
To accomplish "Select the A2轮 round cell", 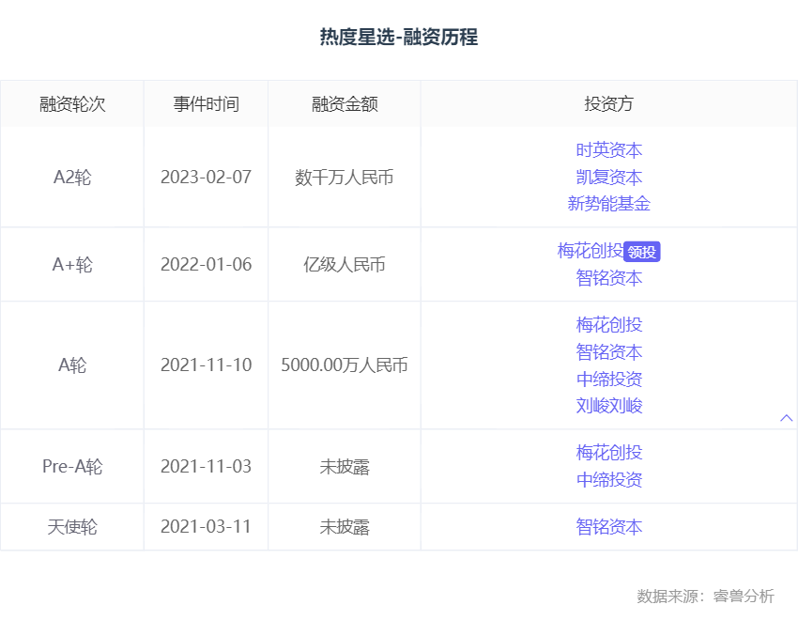I will [72, 178].
